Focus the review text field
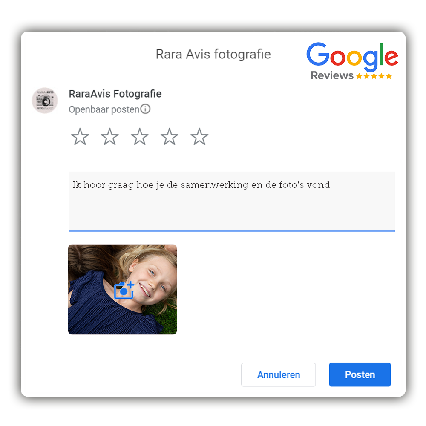The image size is (426, 426). 232,201
